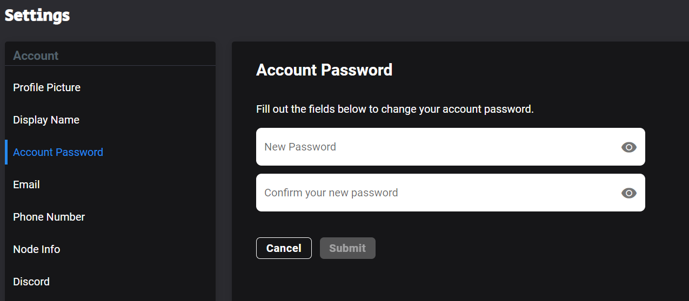The height and width of the screenshot is (301, 689).
Task: Open Profile Picture settings
Action: coord(46,87)
